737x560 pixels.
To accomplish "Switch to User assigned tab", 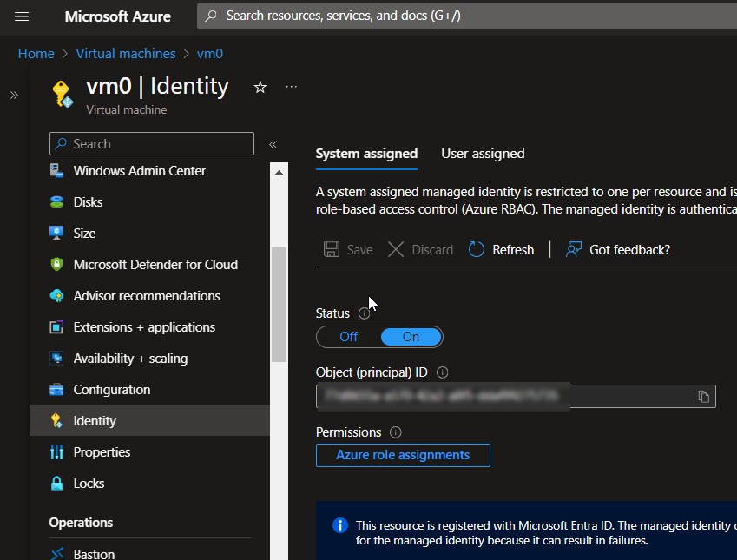I will click(x=483, y=154).
